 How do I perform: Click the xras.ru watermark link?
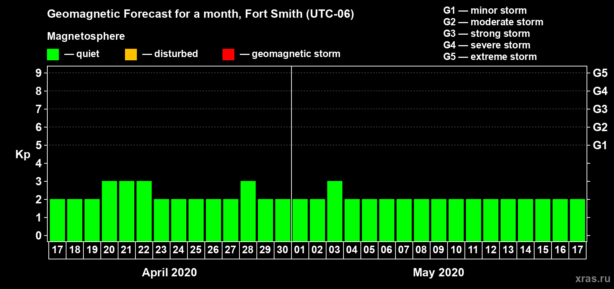pos(593,279)
